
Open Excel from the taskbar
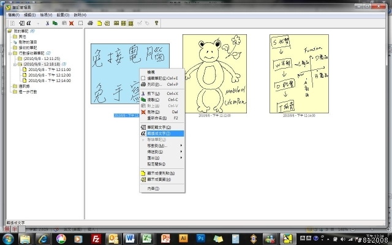click(x=147, y=239)
